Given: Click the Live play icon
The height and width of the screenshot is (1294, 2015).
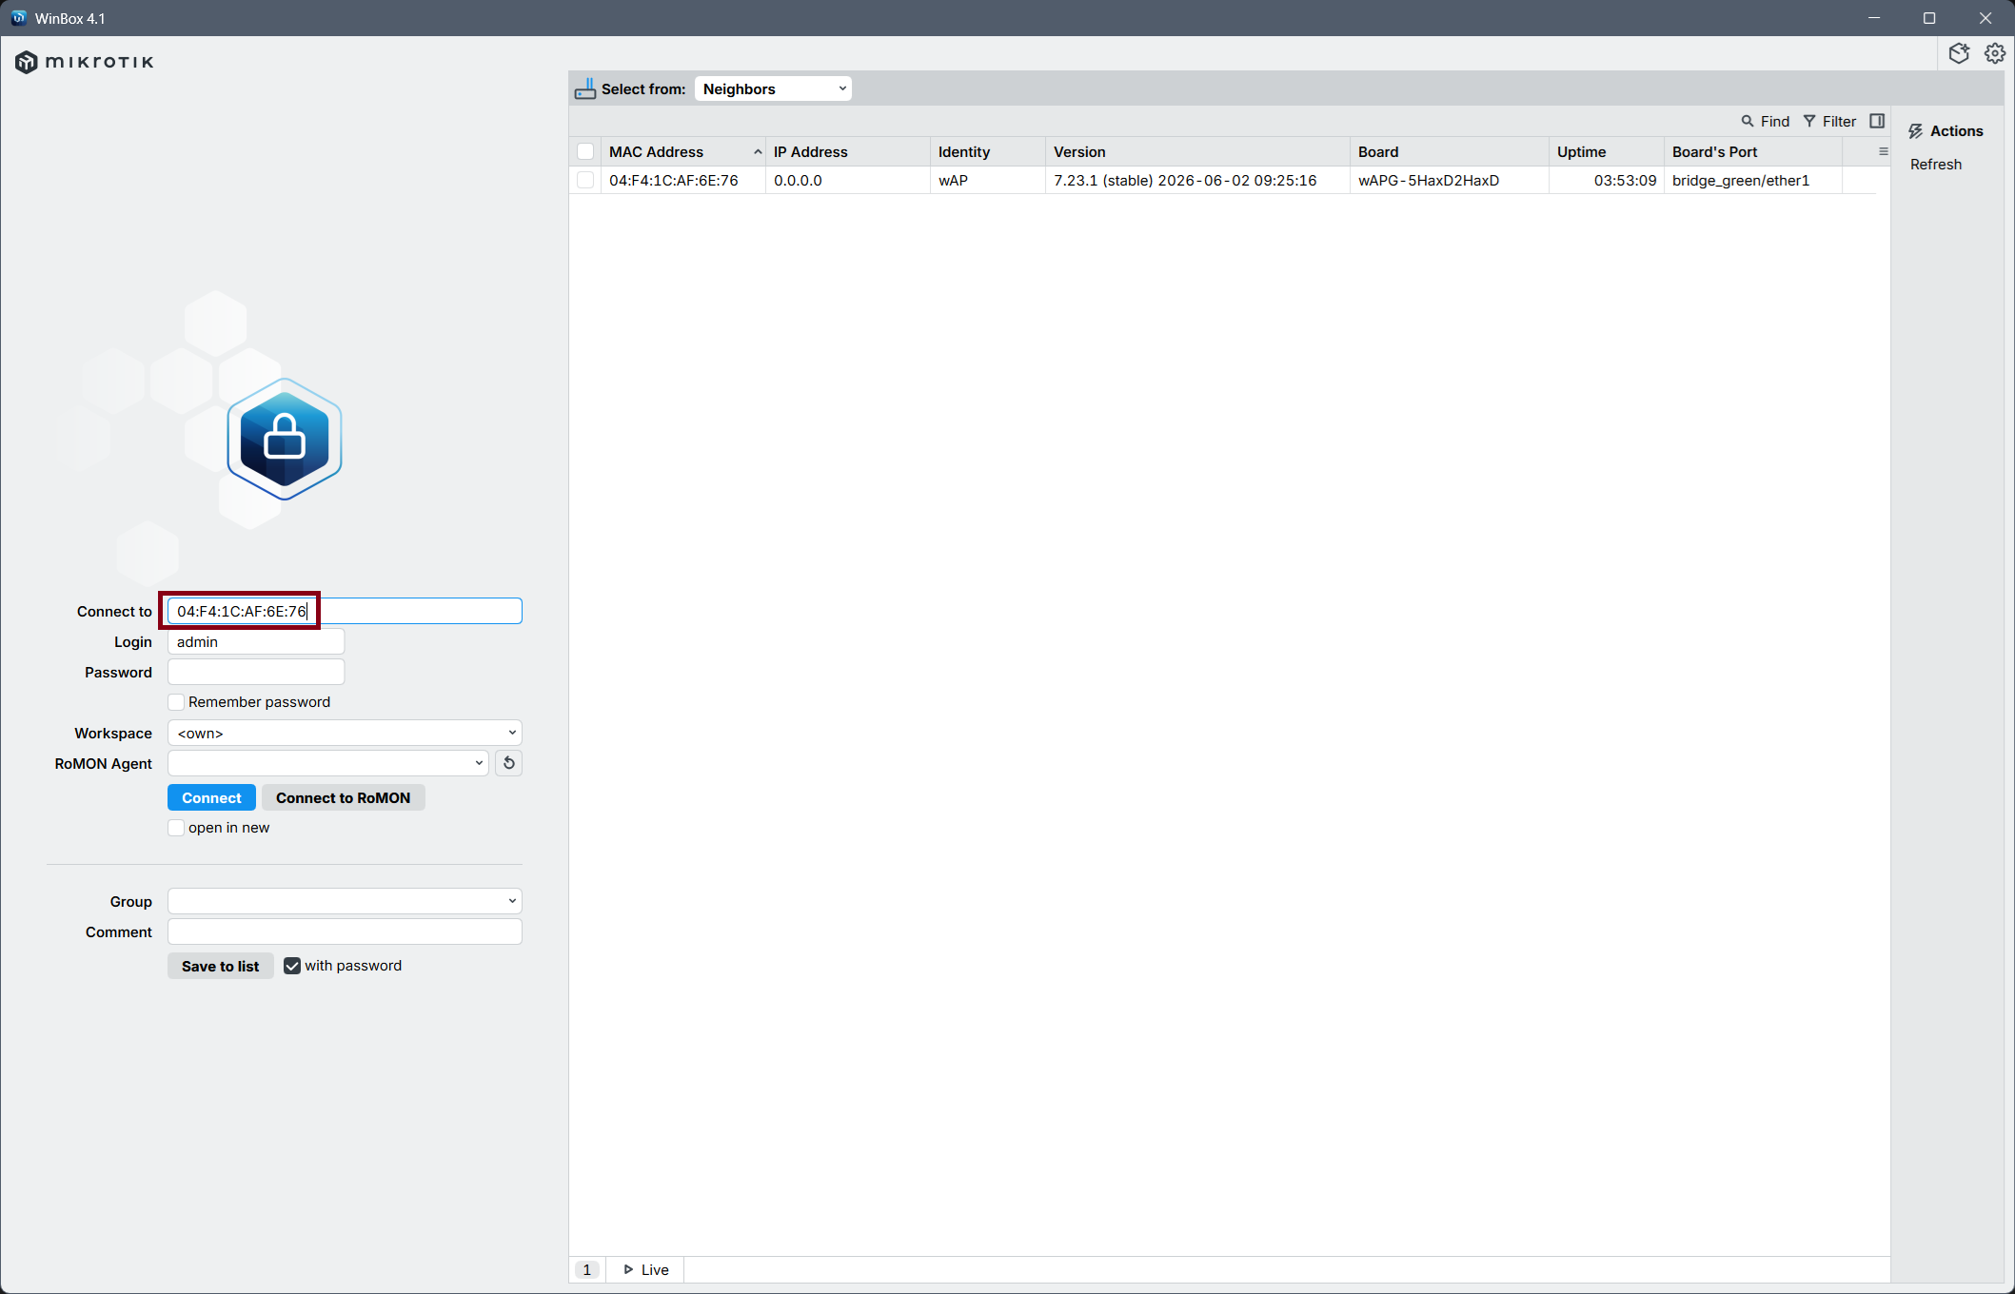Looking at the screenshot, I should click(628, 1269).
